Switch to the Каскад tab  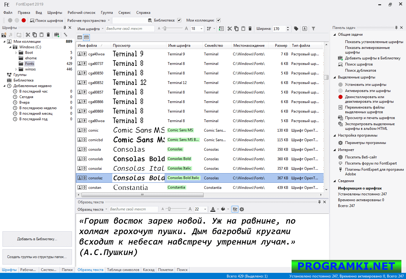click(x=149, y=270)
